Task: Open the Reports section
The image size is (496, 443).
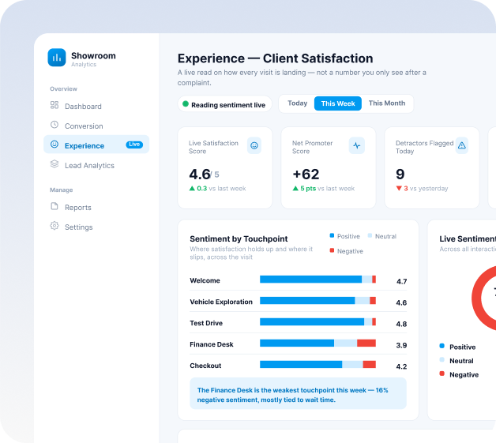Action: [x=96, y=208]
